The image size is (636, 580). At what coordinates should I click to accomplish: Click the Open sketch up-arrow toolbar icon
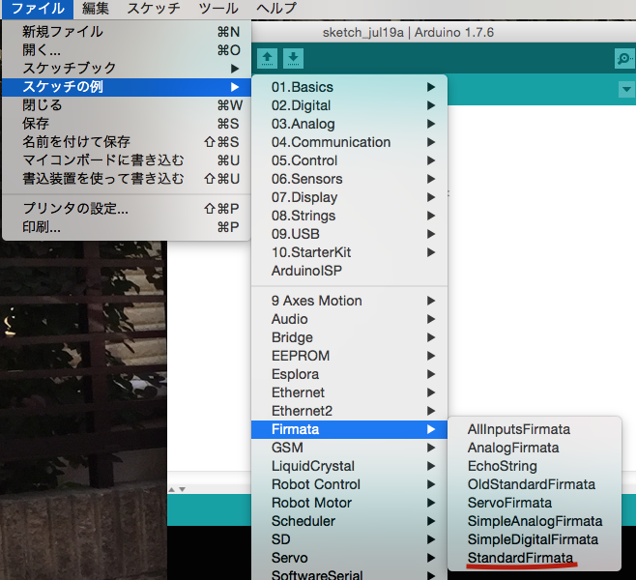coord(267,58)
